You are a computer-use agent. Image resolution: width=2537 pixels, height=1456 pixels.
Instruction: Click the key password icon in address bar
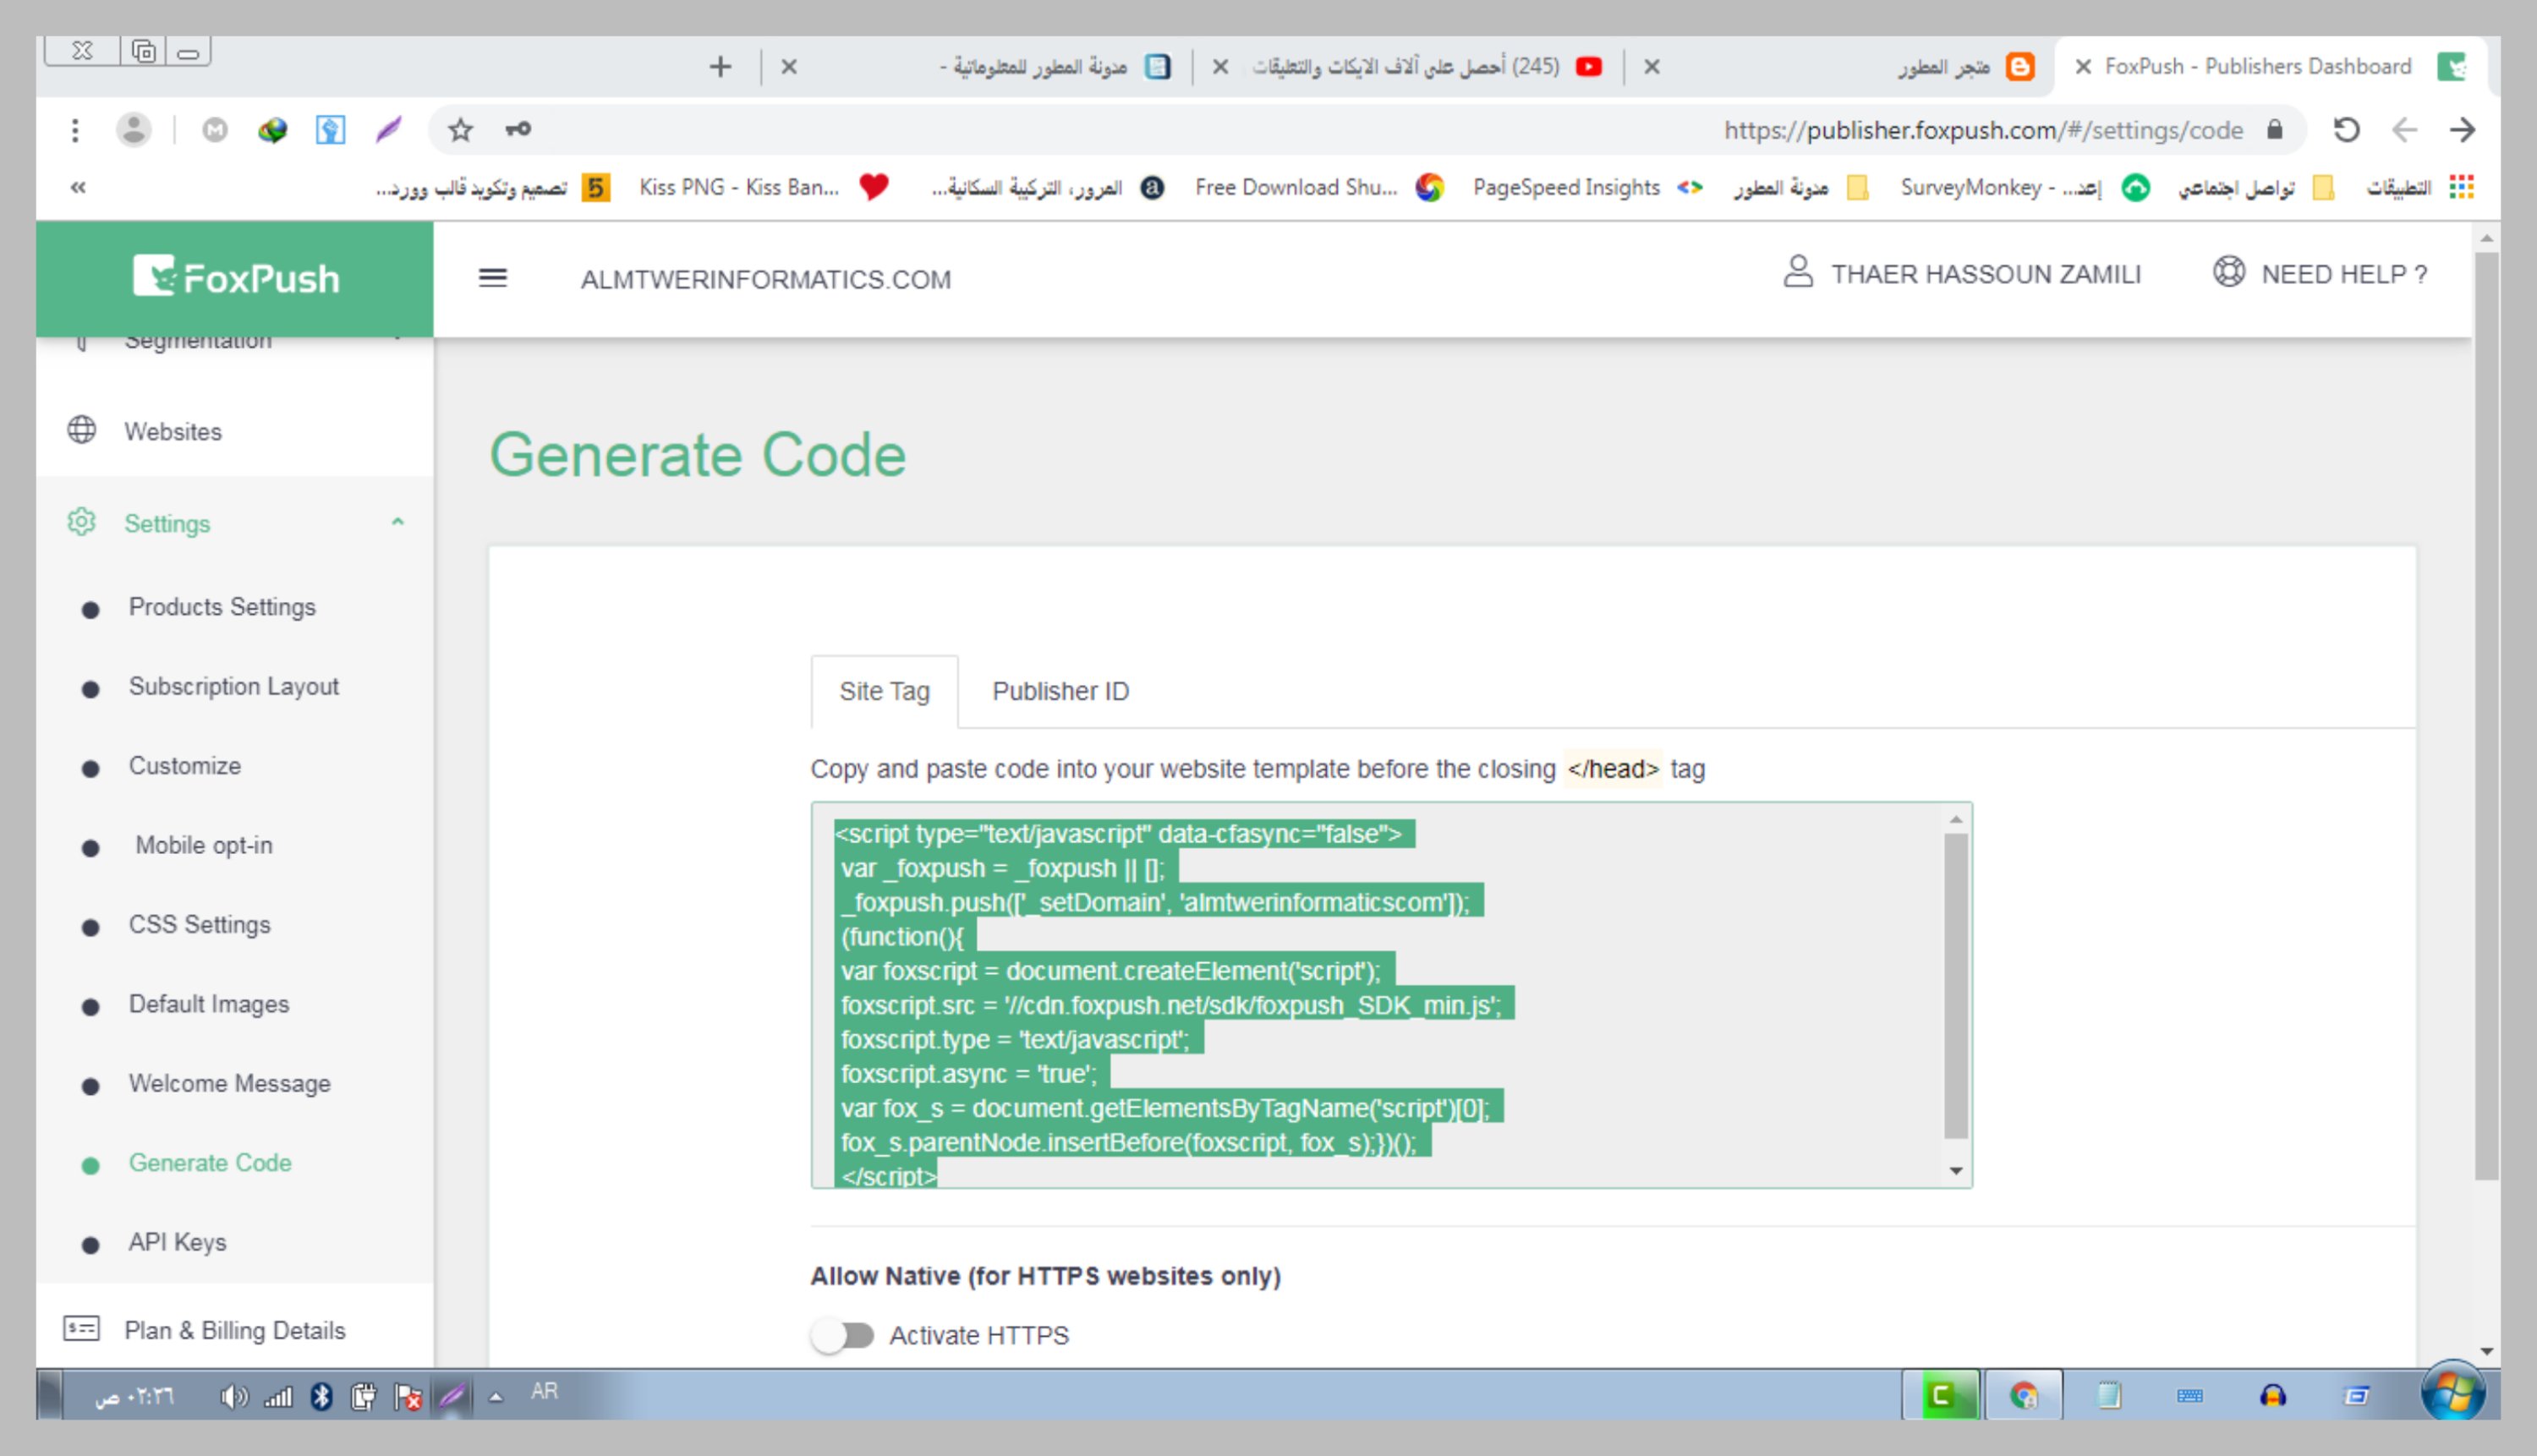518,129
